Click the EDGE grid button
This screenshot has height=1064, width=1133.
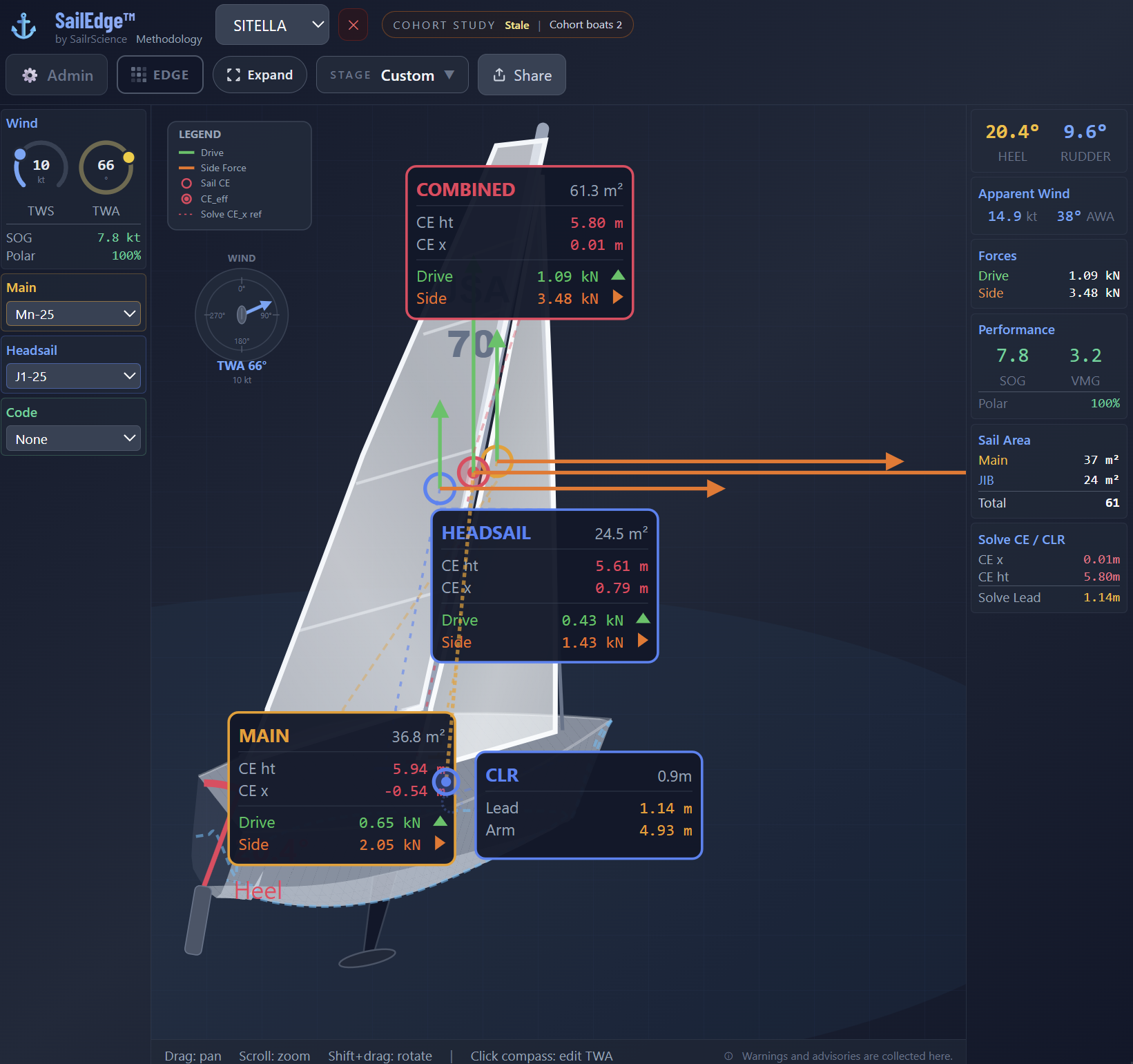point(160,75)
